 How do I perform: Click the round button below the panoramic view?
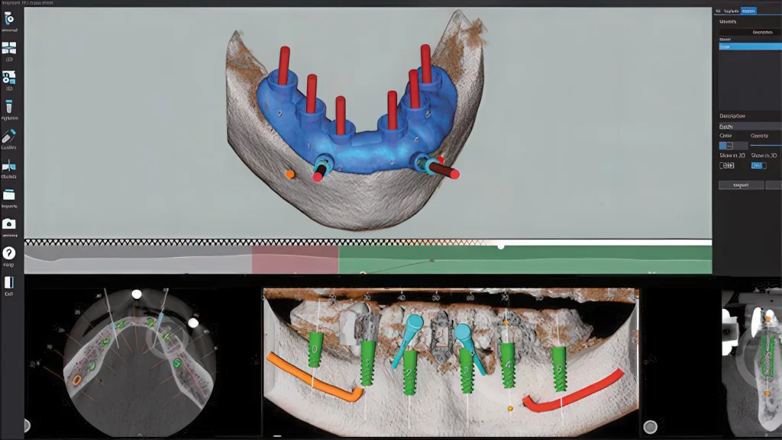651,427
